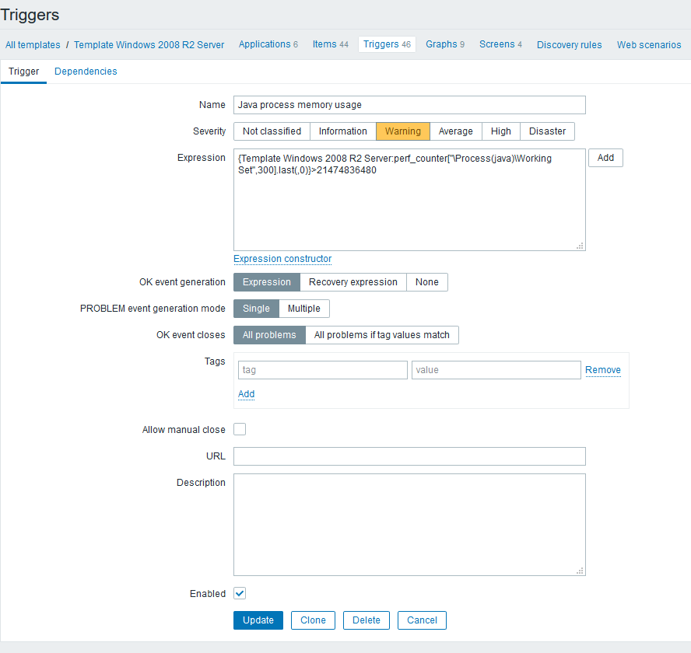This screenshot has height=653, width=691.
Task: Set severity to Average
Action: pyautogui.click(x=456, y=131)
